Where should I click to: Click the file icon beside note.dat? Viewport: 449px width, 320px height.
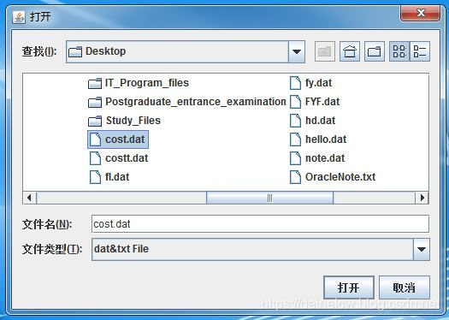[296, 158]
